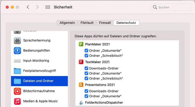This screenshot has width=195, height=107.
Task: Switch to the FileVault tab
Action: (x=87, y=23)
